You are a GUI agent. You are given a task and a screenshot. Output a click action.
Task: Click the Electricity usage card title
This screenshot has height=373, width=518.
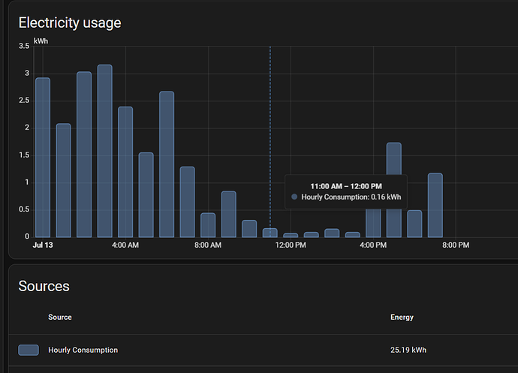coord(70,23)
